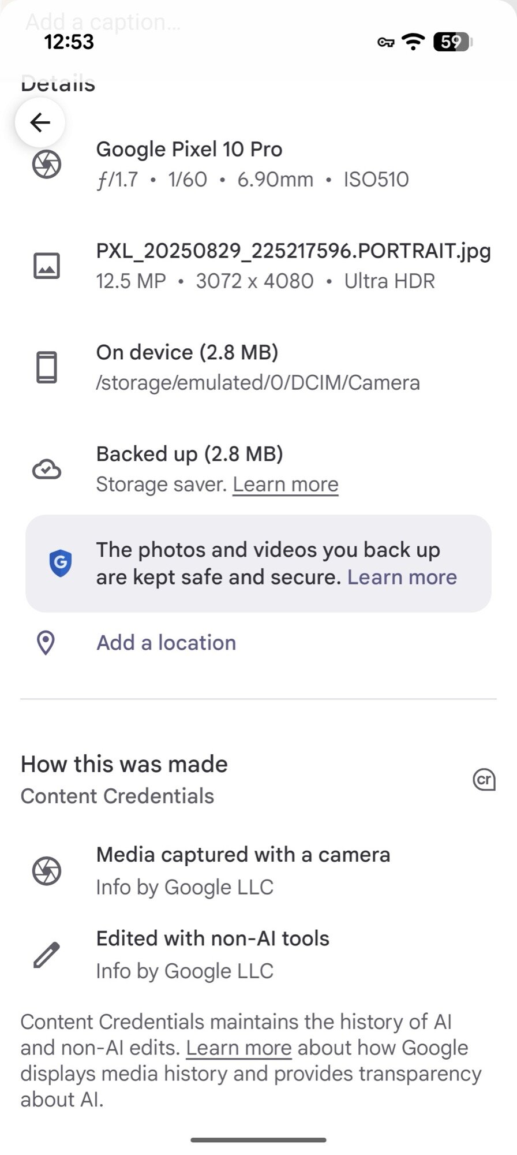Select the PXL_20250829 PORTRAIT.jpg filename
Screen dimensions: 517x1155
[x=293, y=251]
